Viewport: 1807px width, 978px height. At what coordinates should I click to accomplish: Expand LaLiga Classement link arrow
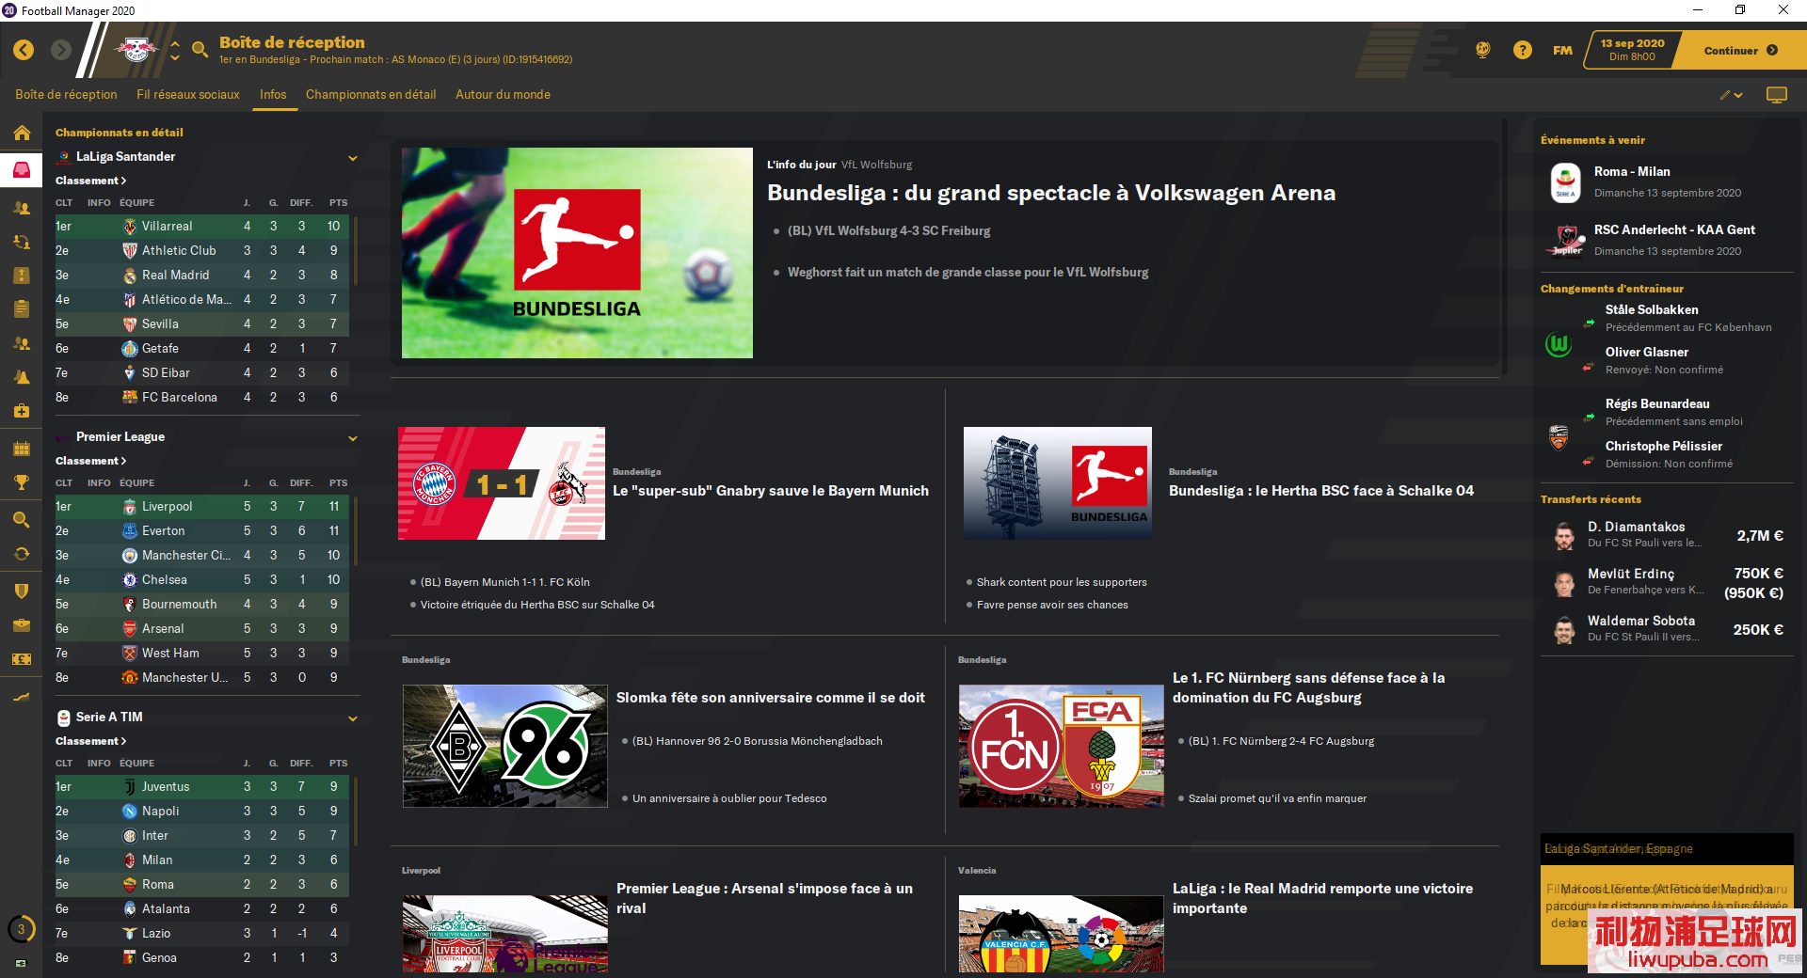[x=90, y=181]
